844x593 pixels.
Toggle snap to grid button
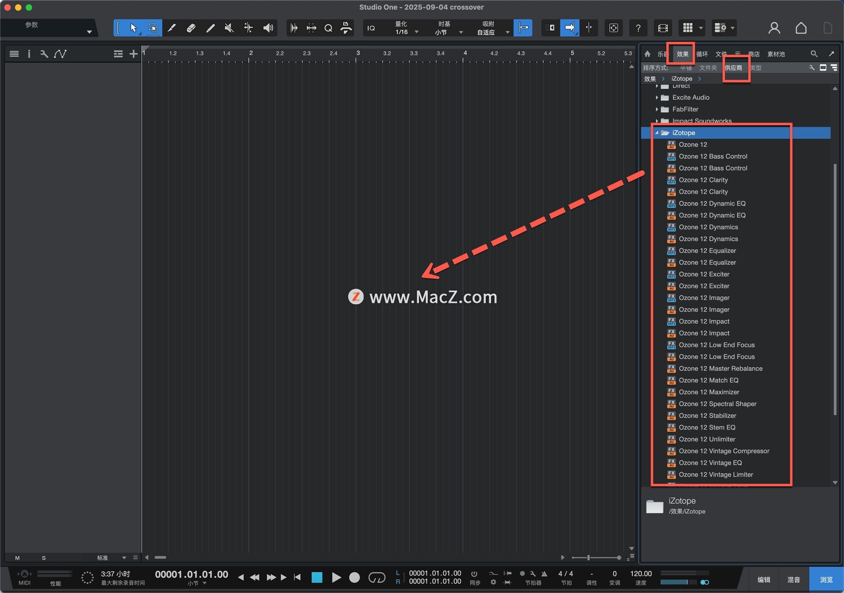click(x=523, y=28)
